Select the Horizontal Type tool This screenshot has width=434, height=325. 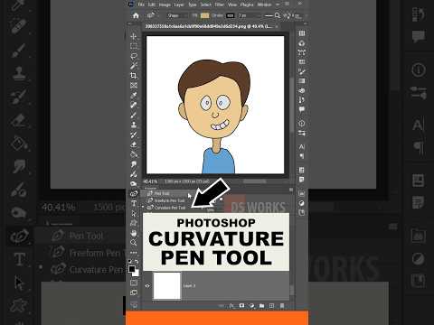point(134,203)
